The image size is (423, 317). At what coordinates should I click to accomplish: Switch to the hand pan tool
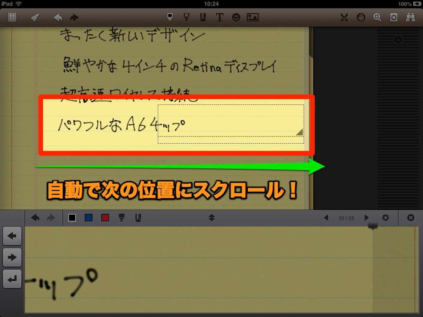tap(361, 17)
